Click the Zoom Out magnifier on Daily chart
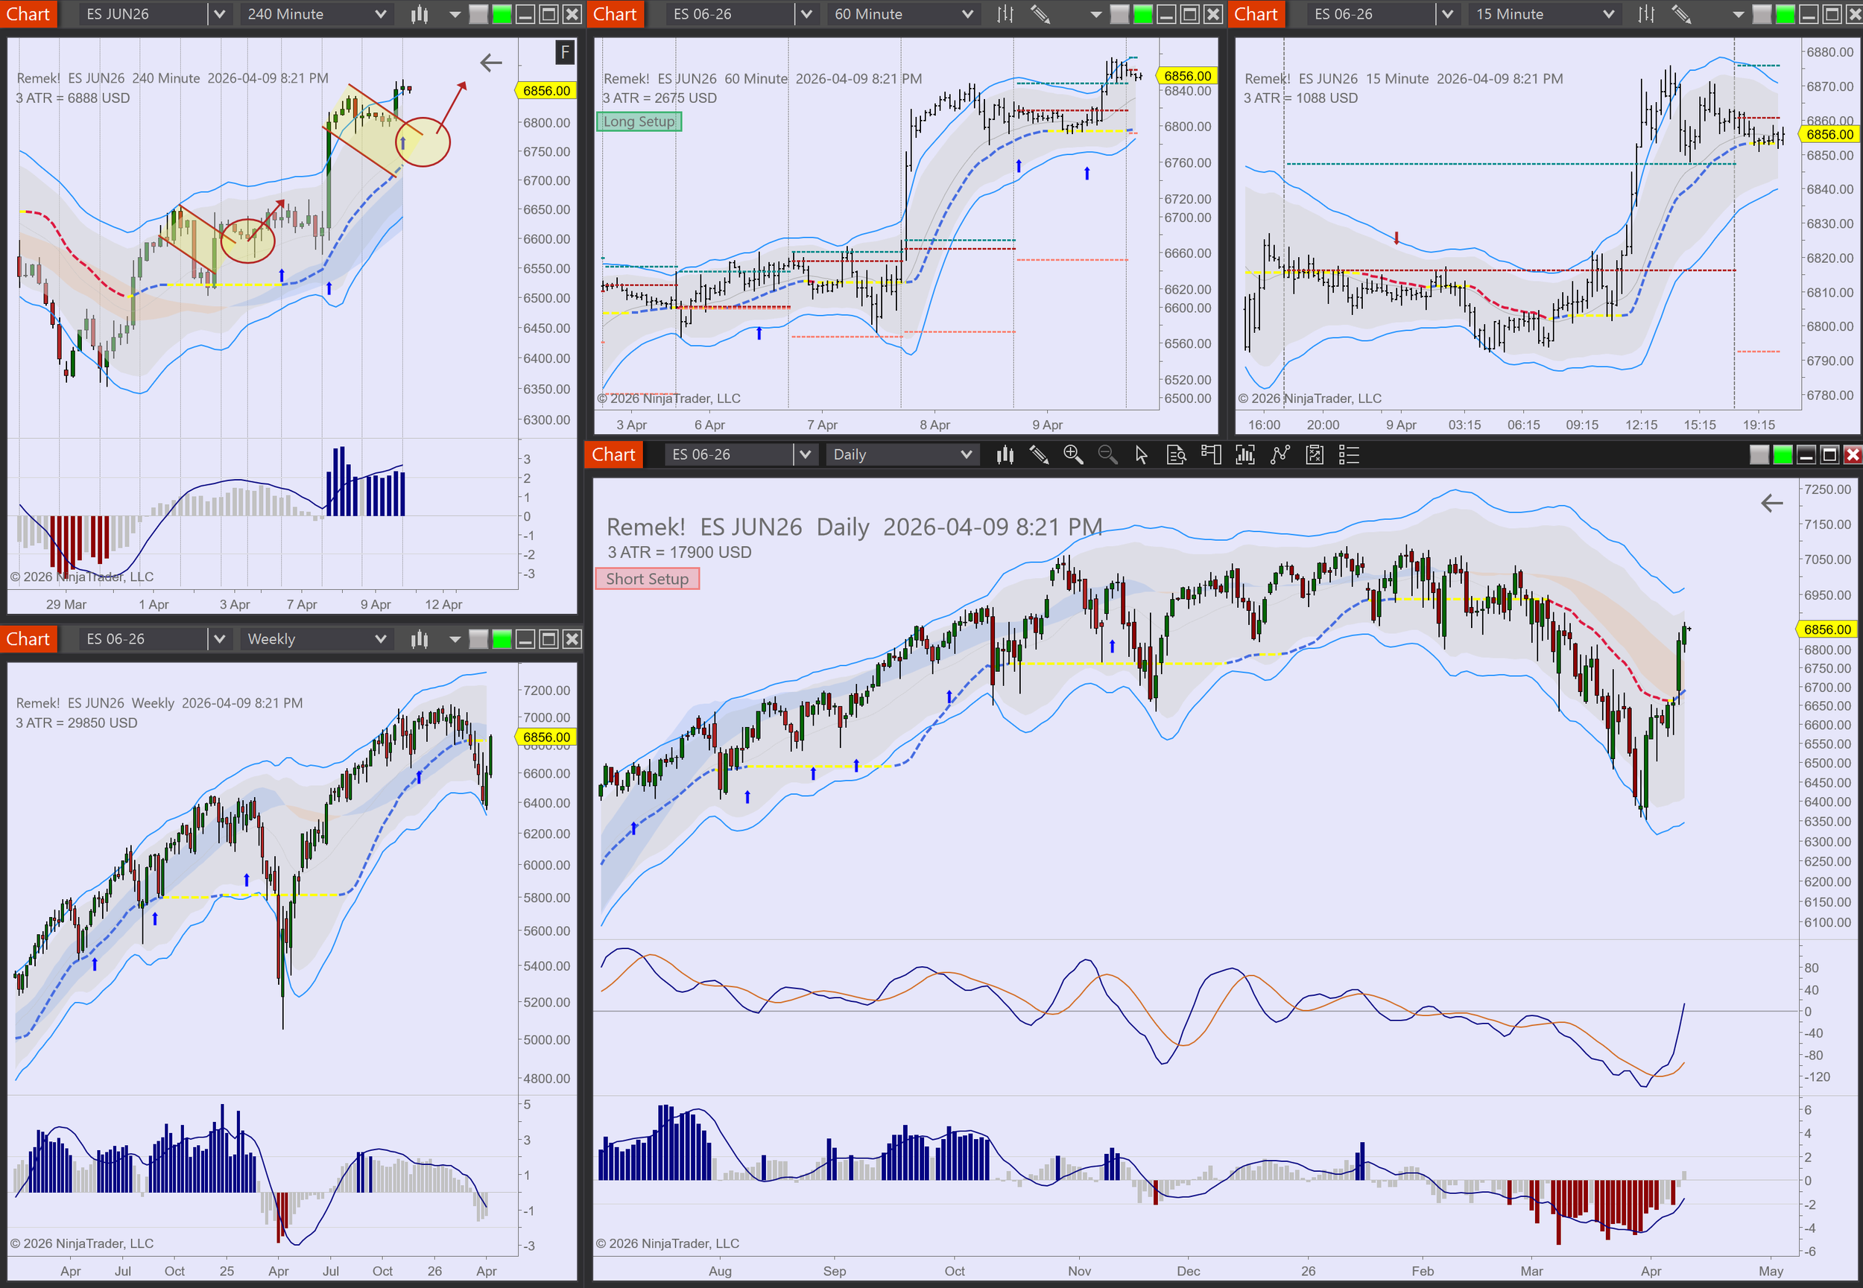 [x=1107, y=455]
